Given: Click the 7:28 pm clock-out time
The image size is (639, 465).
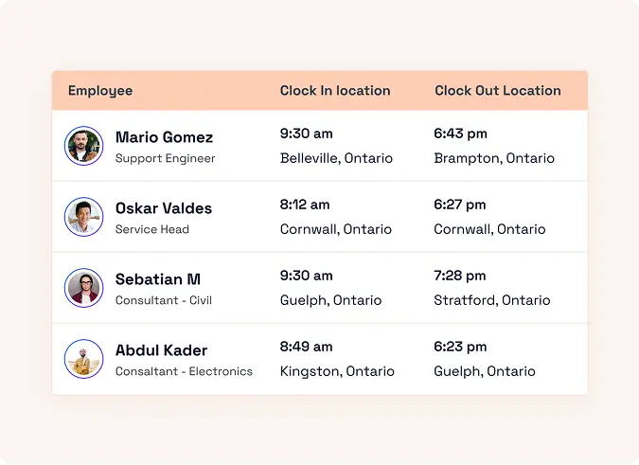Looking at the screenshot, I should [460, 276].
